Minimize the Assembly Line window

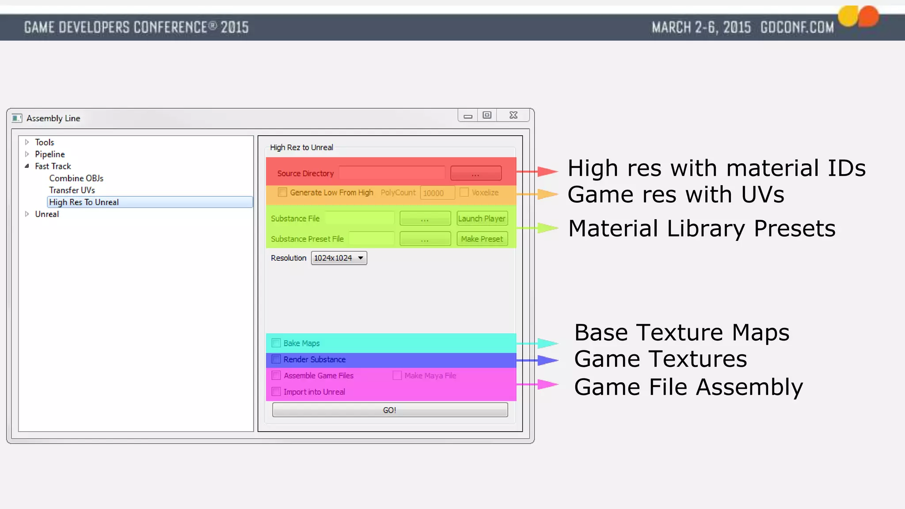tap(468, 116)
